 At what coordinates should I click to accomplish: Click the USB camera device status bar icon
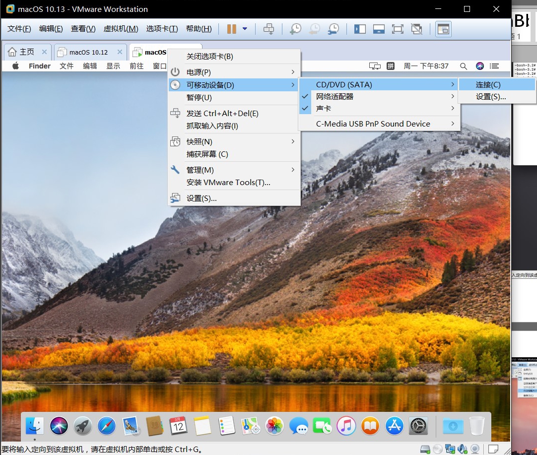(x=475, y=449)
